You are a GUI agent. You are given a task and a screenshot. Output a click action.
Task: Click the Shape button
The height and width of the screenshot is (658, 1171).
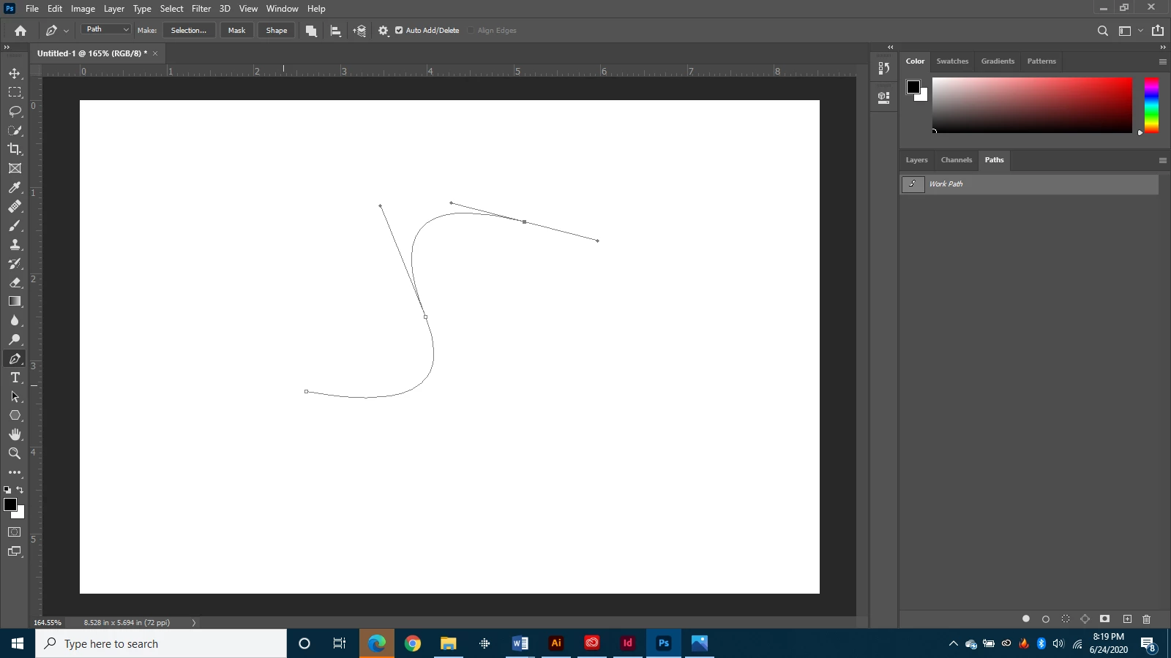(277, 31)
